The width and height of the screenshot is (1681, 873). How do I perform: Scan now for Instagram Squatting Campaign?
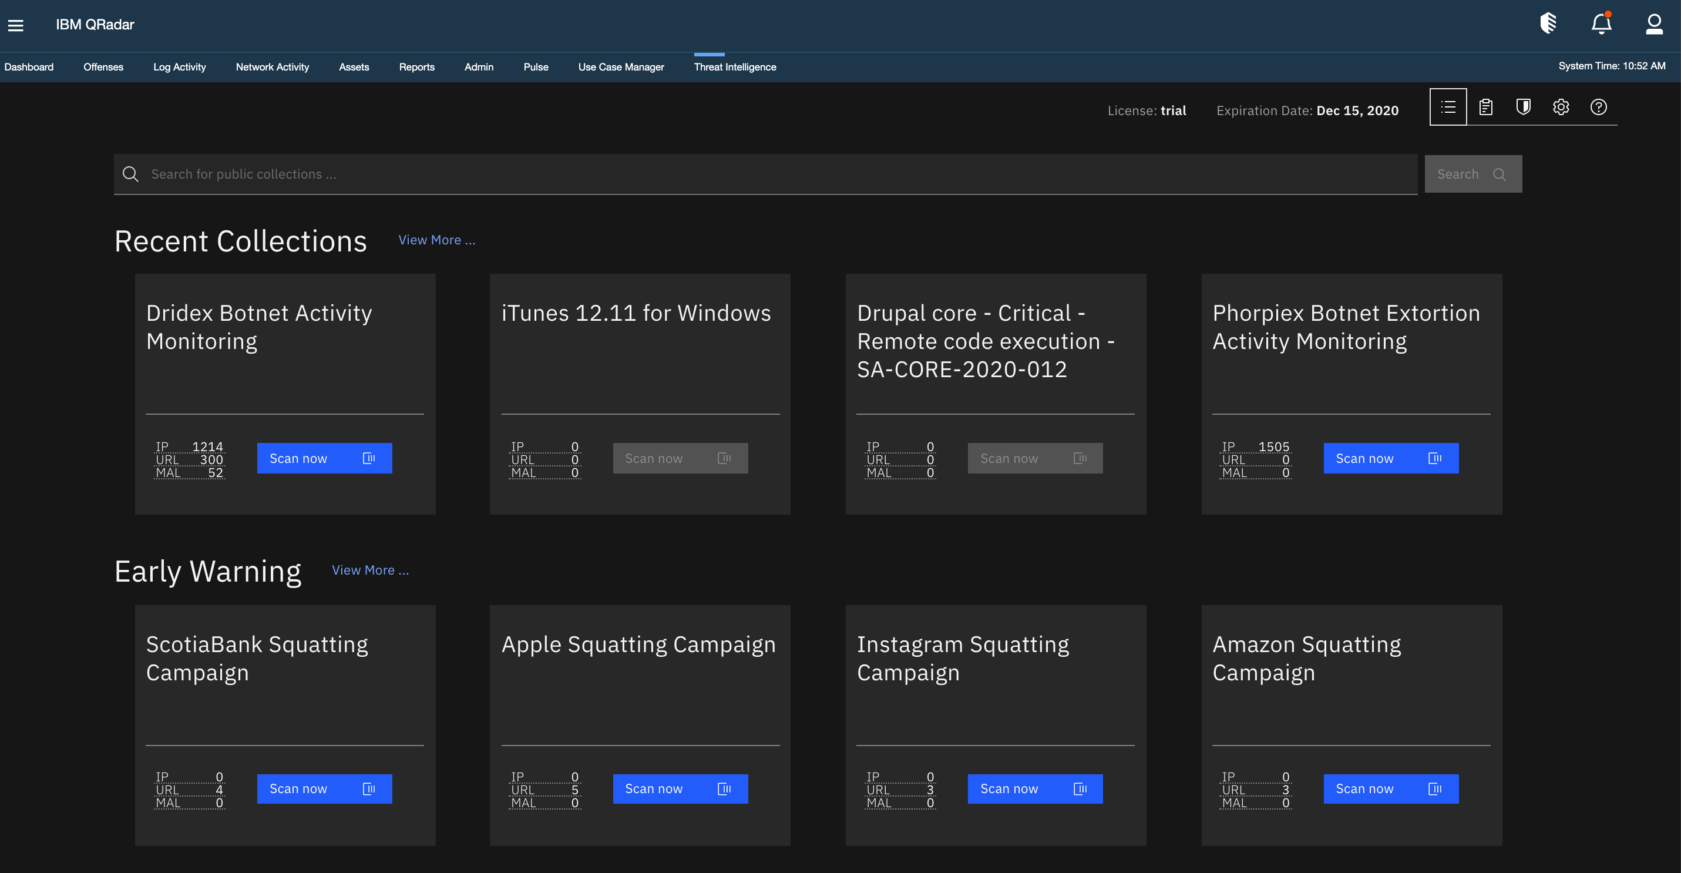tap(1035, 789)
